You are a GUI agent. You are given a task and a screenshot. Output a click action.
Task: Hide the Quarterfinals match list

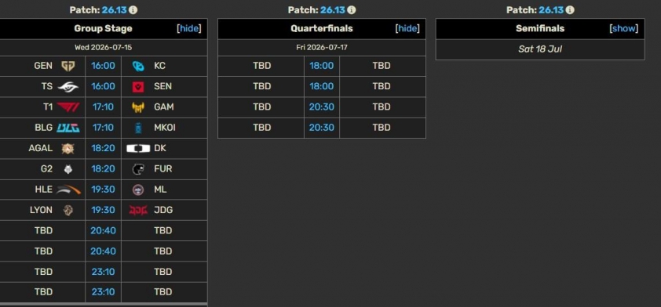click(x=407, y=29)
